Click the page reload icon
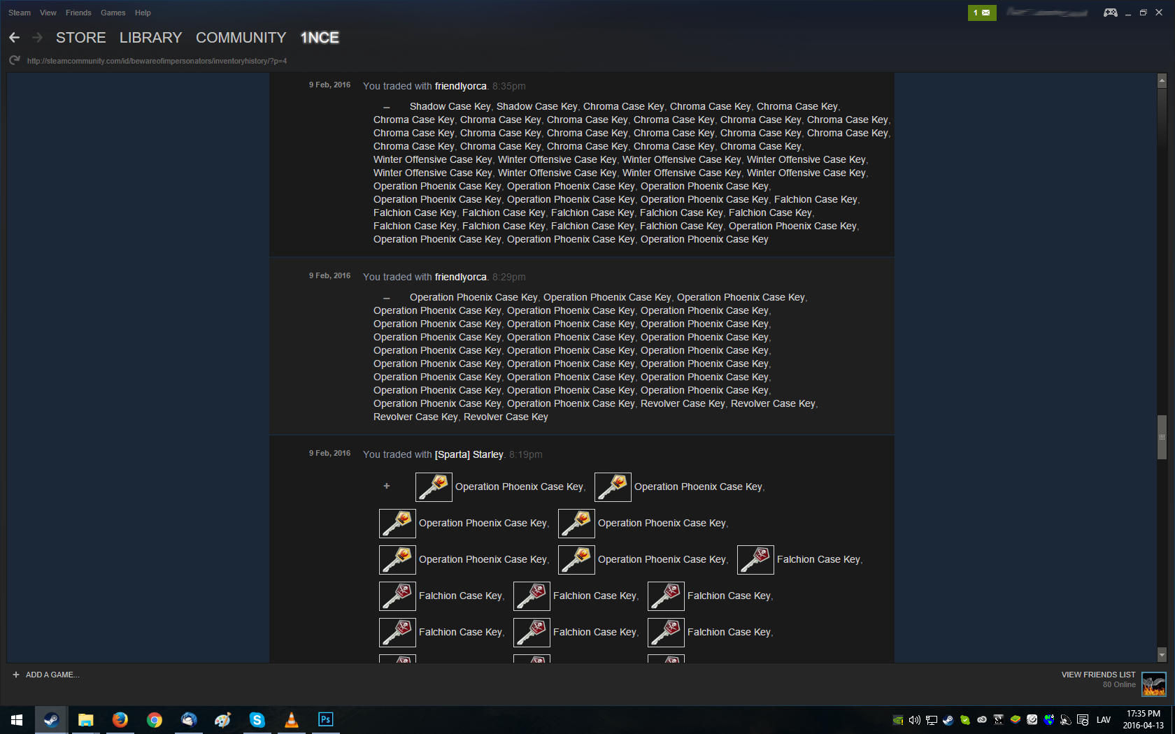 [x=14, y=61]
